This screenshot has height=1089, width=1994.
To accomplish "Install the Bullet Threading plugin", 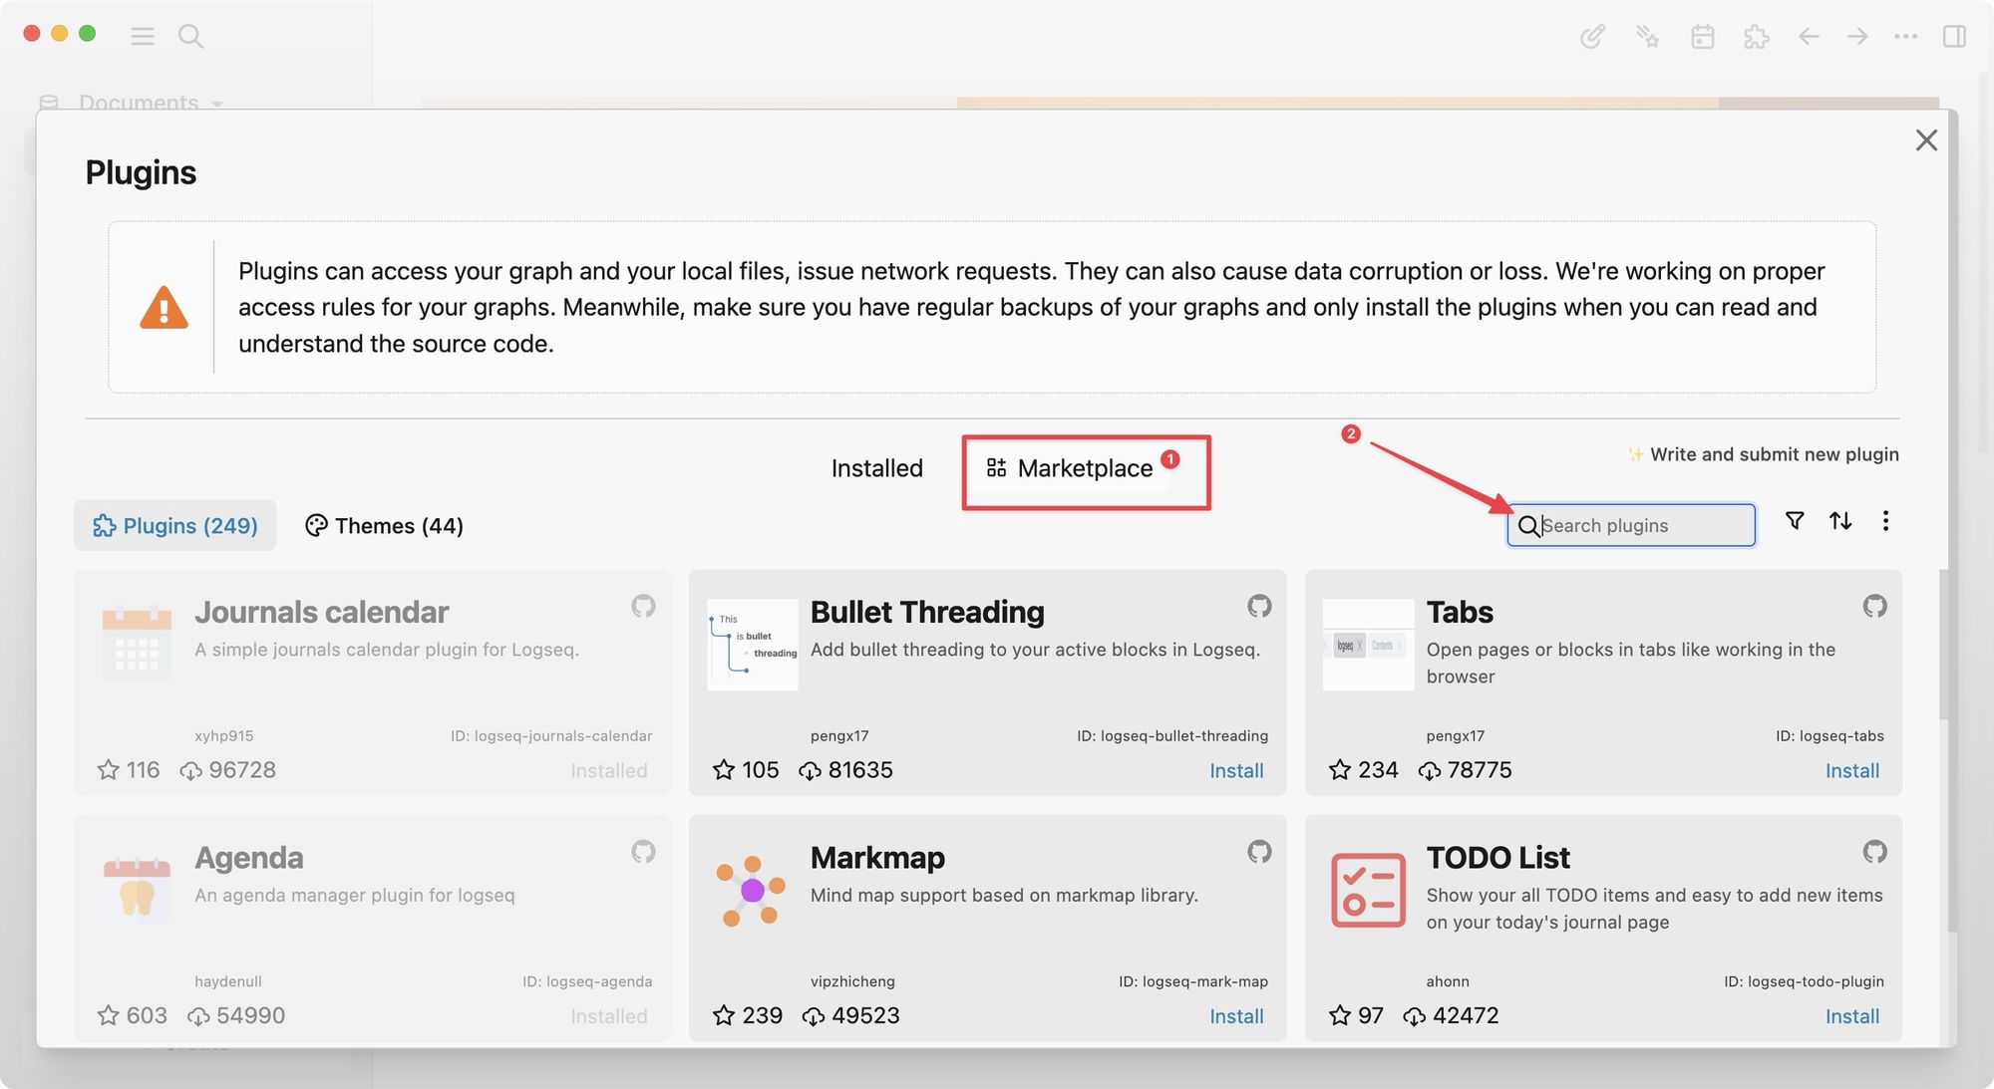I will click(x=1234, y=770).
